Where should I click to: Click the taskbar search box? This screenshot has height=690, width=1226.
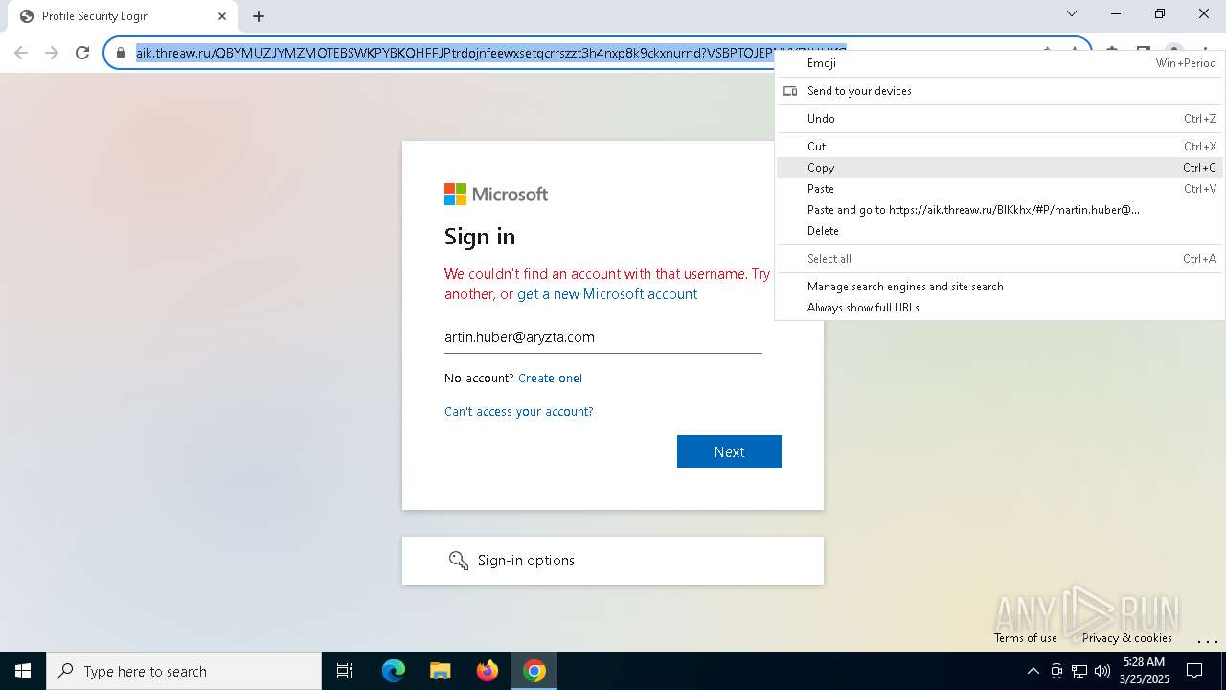(x=184, y=671)
